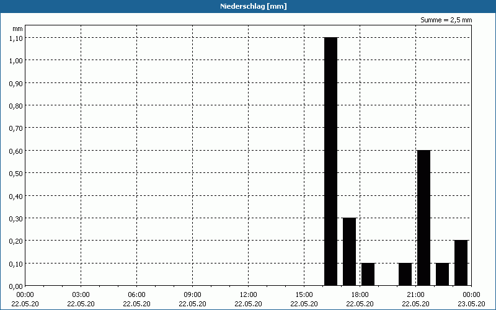Click the bar reaching 0,30 mm
The height and width of the screenshot is (310, 496).
350,252
